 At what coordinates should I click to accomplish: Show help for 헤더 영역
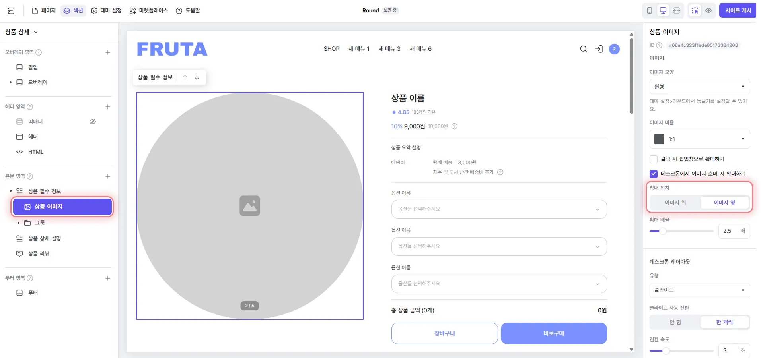[x=30, y=107]
